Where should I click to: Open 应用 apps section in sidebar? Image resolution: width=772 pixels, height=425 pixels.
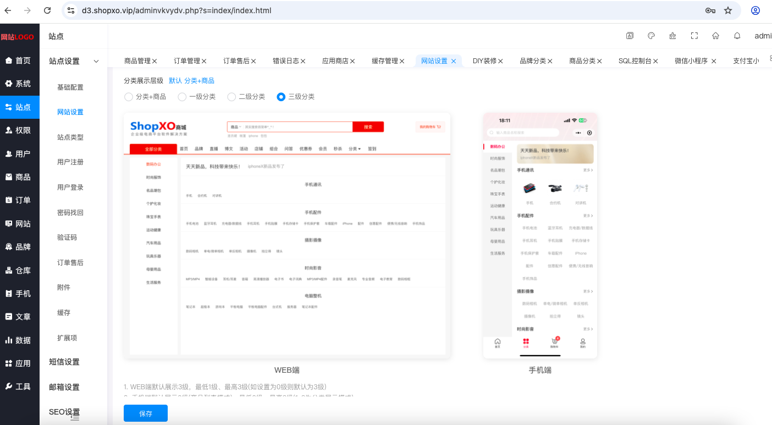(x=19, y=363)
